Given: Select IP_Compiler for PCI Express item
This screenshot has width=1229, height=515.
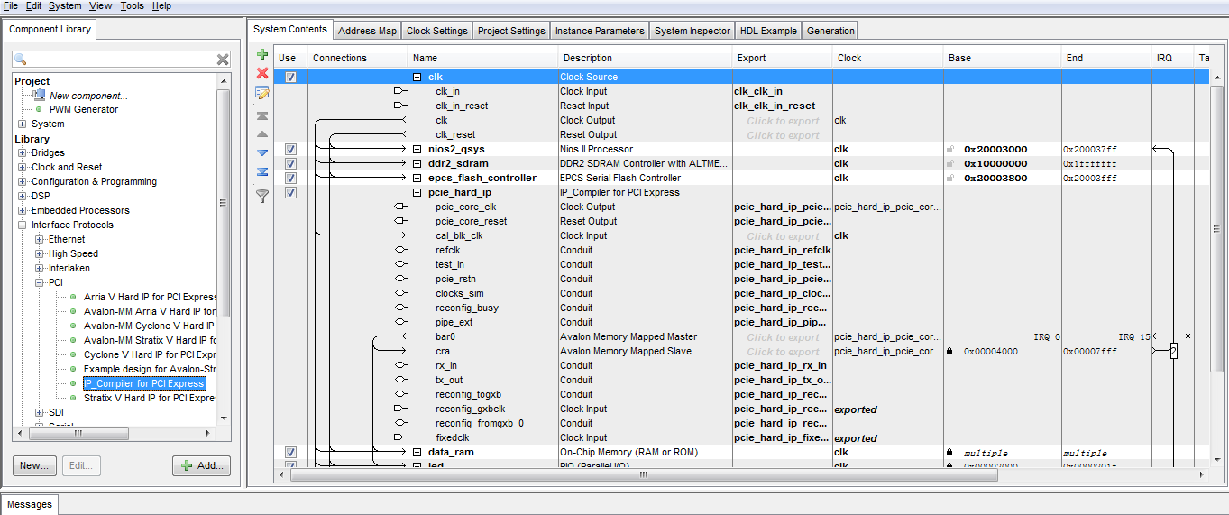Looking at the screenshot, I should (x=144, y=383).
